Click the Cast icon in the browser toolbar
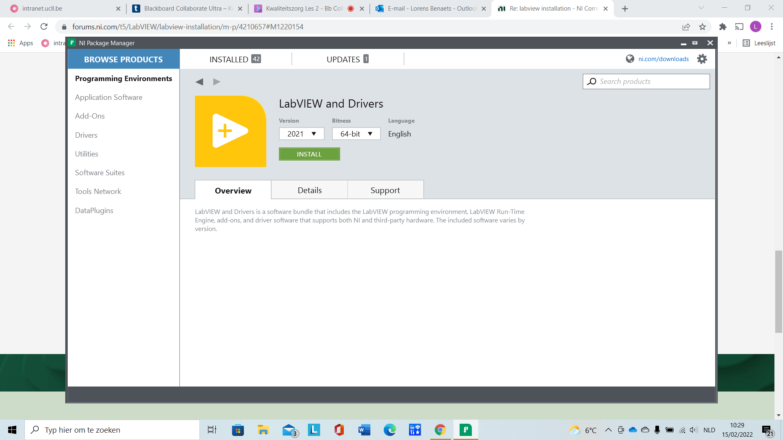 click(x=739, y=27)
